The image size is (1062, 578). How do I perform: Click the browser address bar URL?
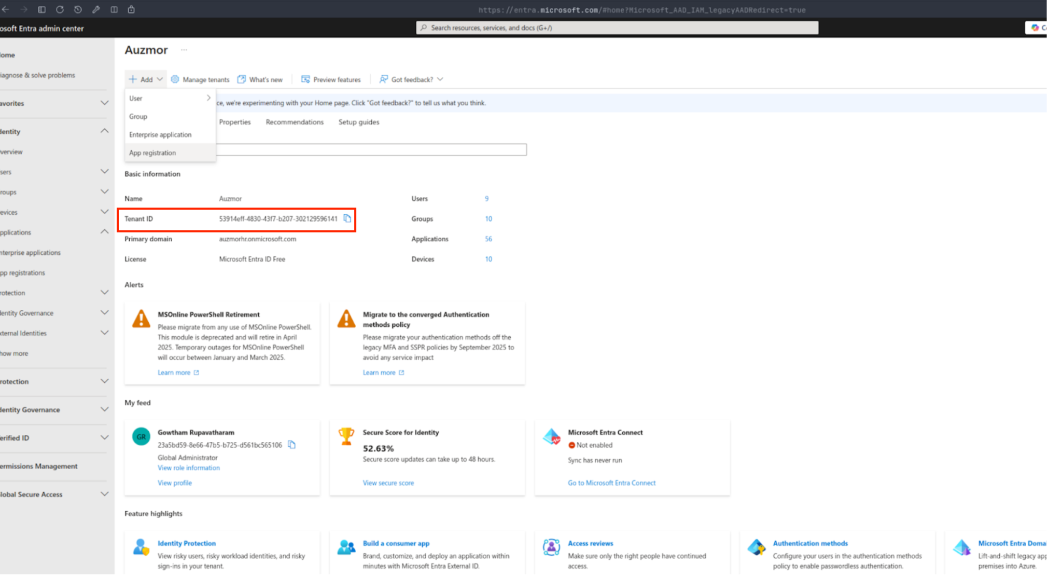click(642, 10)
